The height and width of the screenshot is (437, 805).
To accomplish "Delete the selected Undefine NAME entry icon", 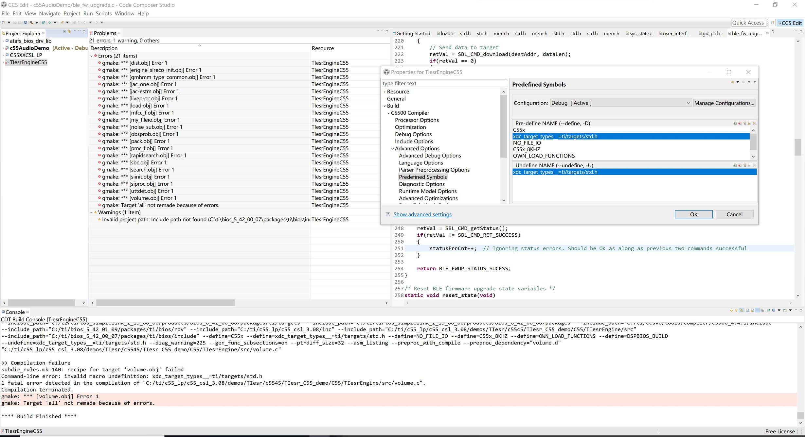I will point(740,165).
